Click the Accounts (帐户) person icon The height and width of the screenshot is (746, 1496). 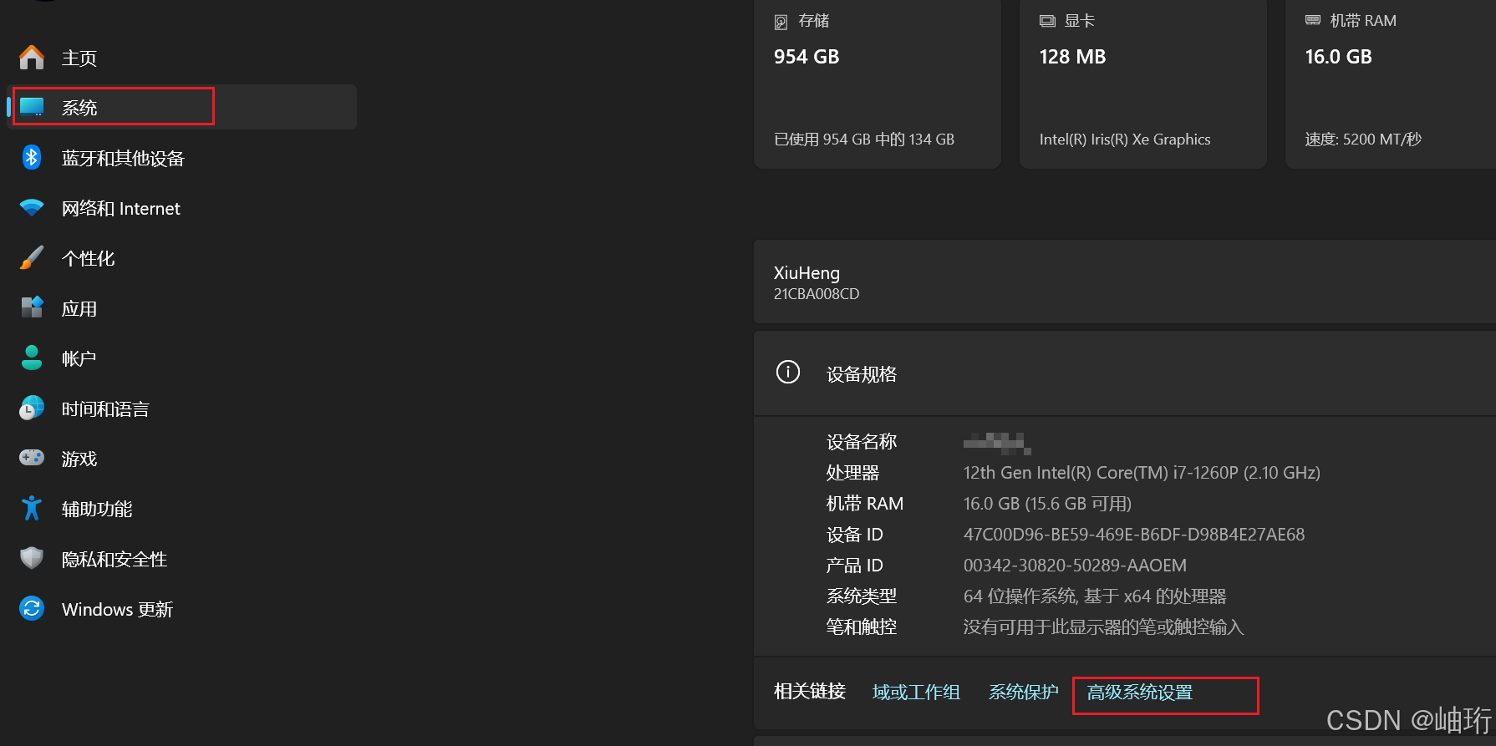[x=32, y=358]
